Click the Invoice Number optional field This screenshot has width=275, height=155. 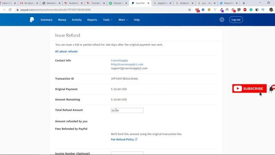click(127, 153)
